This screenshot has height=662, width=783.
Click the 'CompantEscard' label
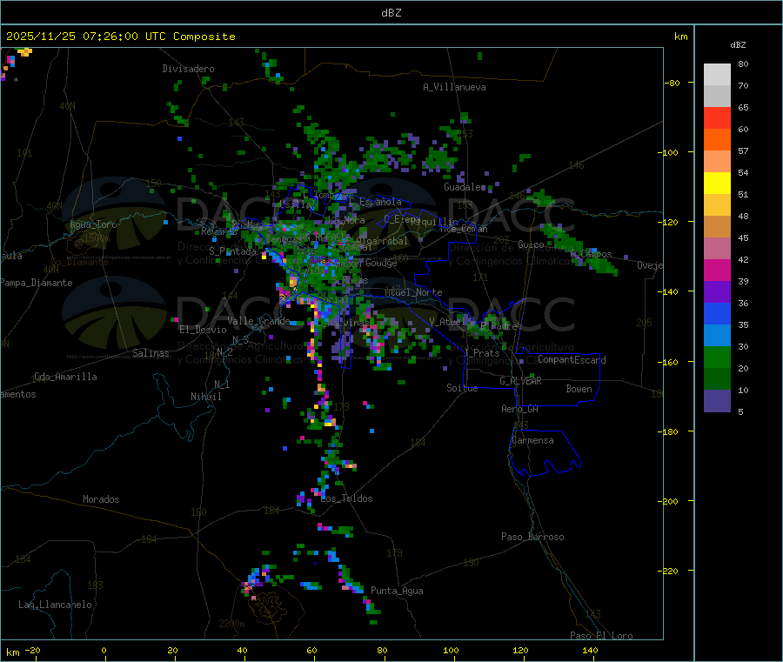[x=572, y=360]
